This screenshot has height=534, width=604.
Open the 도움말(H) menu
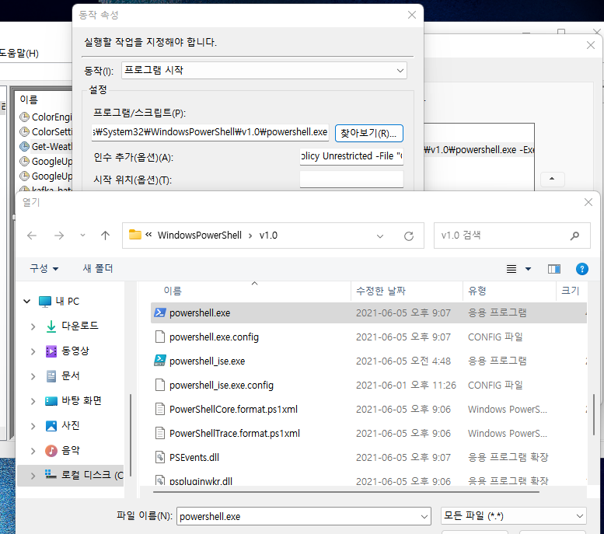point(19,53)
